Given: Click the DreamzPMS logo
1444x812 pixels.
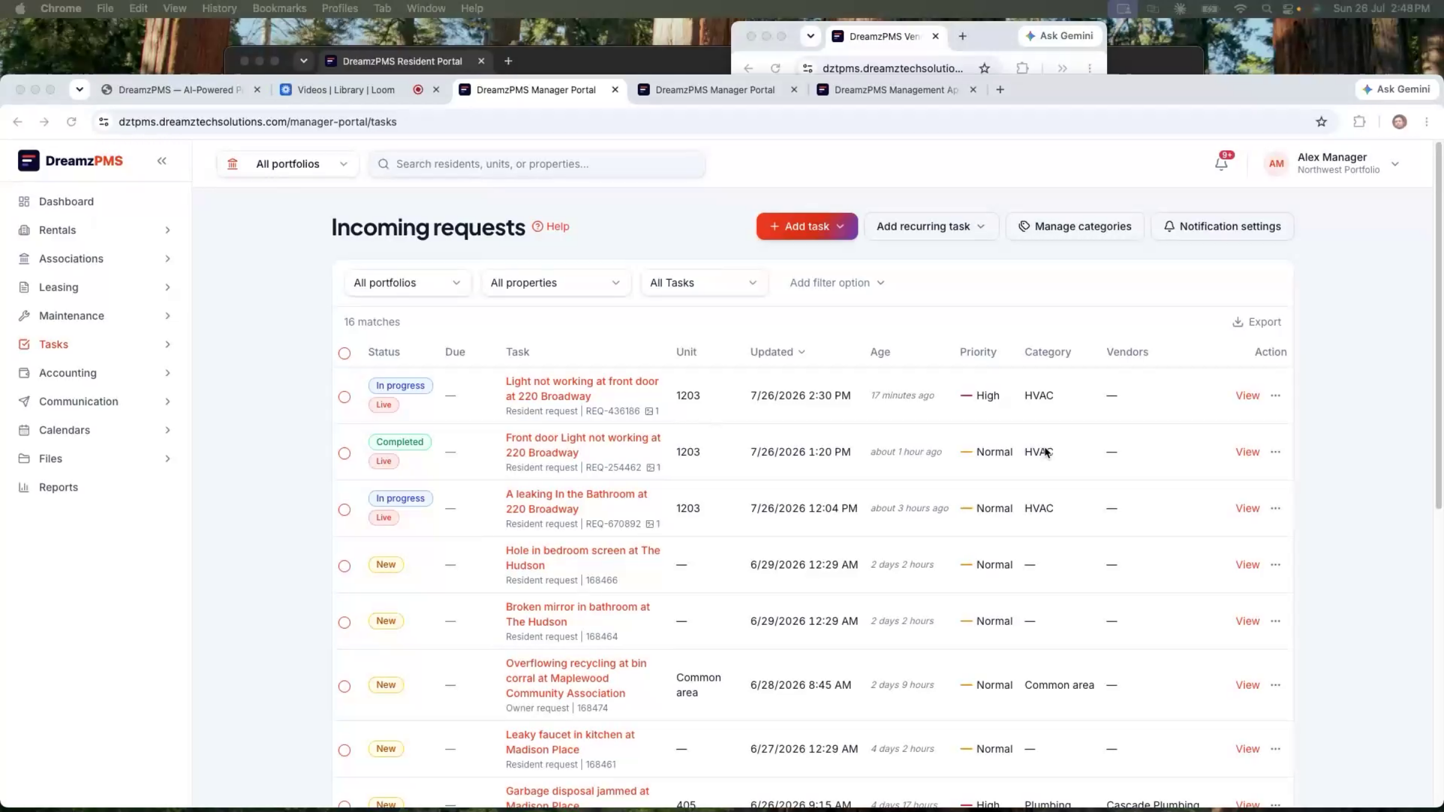Looking at the screenshot, I should 70,161.
